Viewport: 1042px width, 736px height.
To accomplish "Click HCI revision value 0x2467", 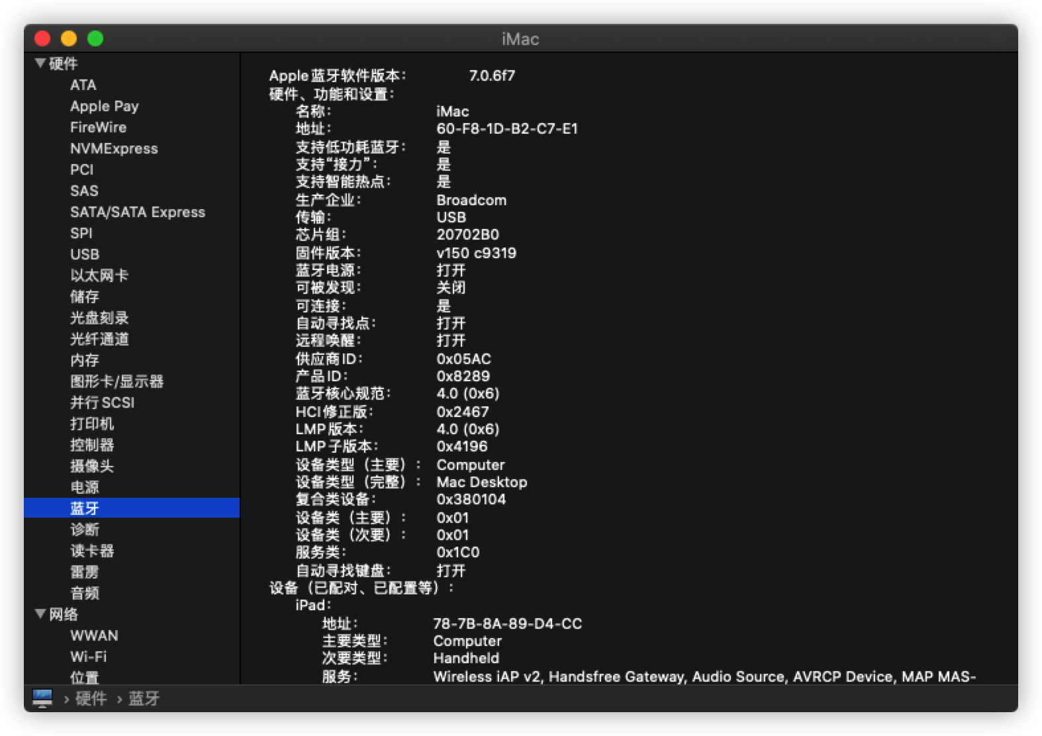I will (x=463, y=412).
